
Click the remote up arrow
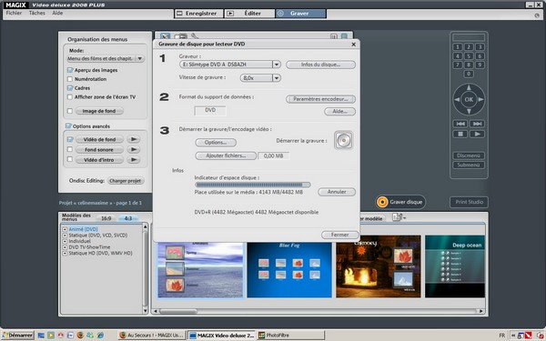coord(469,87)
